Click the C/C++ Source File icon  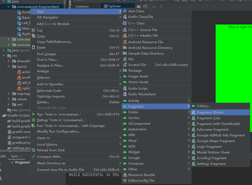[x=125, y=30]
